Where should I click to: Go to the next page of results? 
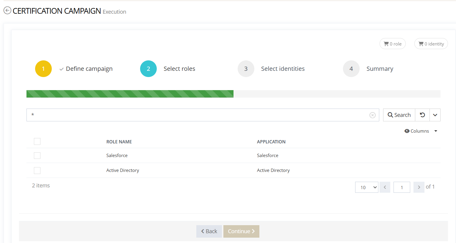point(419,187)
